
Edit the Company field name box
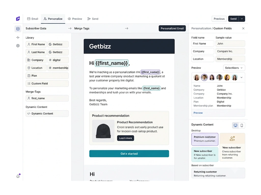coord(203,51)
